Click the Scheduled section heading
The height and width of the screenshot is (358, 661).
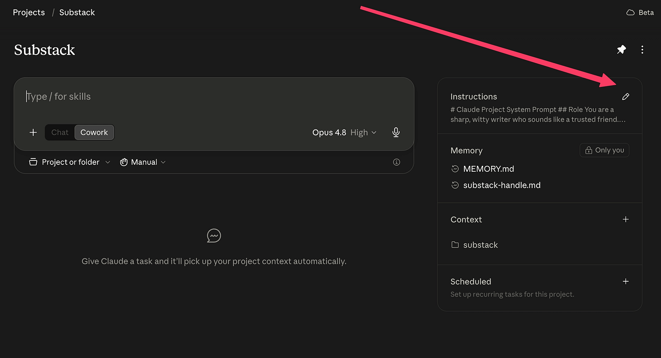pos(471,281)
